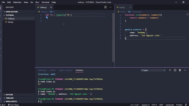
Task: Switch to the Problems panel tab
Action: tap(42, 70)
